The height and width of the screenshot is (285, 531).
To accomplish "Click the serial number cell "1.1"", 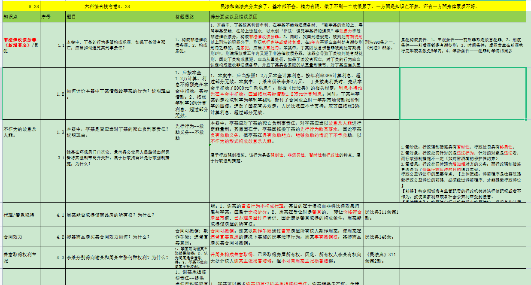I will (x=52, y=45).
